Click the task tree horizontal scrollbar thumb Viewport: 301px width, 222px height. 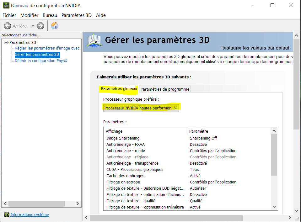36,203
